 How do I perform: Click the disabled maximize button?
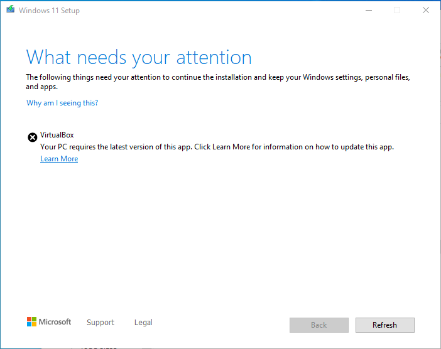(397, 11)
